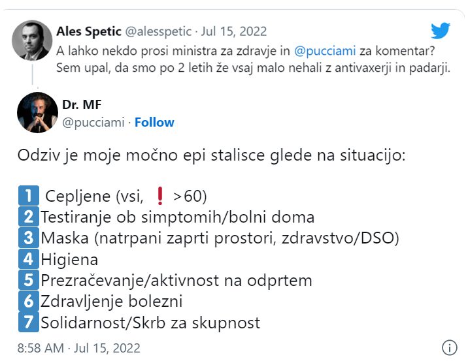Click the red exclamation mark emoji

(160, 196)
